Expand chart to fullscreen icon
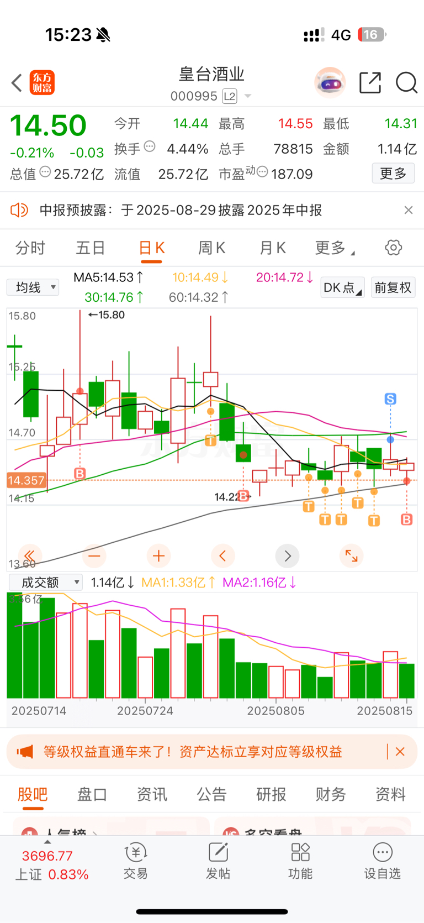424x923 pixels. (352, 555)
